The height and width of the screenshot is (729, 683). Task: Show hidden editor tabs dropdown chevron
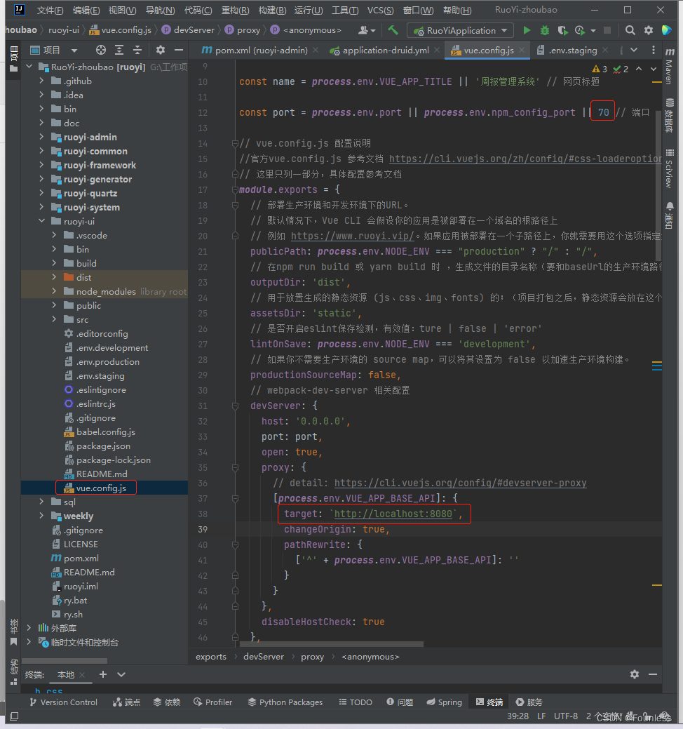[634, 50]
